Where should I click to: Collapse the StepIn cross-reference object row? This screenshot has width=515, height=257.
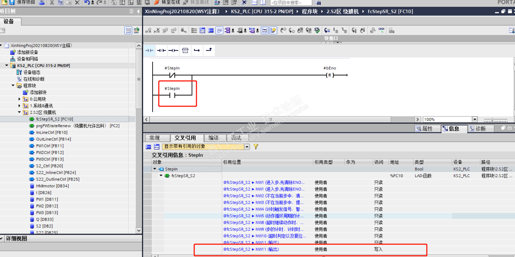155,169
